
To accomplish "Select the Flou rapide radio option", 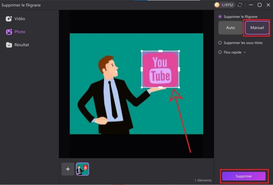I will 220,52.
